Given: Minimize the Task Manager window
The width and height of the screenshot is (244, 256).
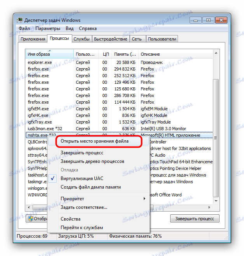Looking at the screenshot, I should point(195,20).
